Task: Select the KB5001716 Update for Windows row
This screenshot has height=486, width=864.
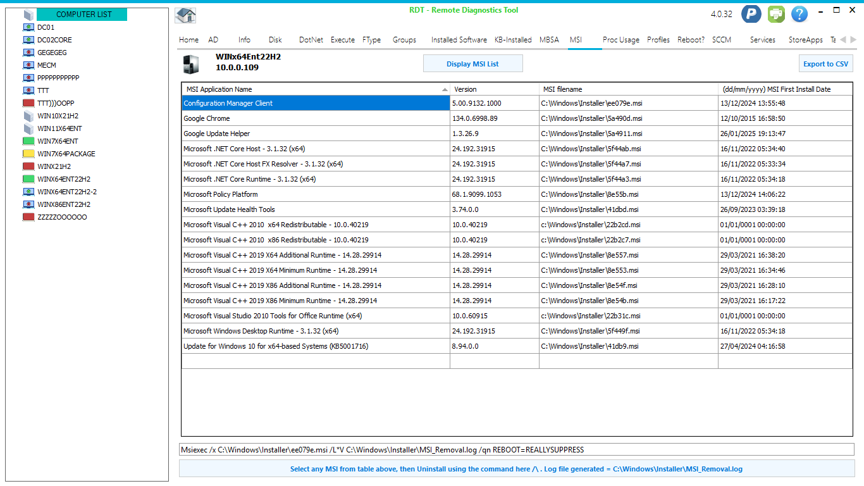Action: pos(517,346)
